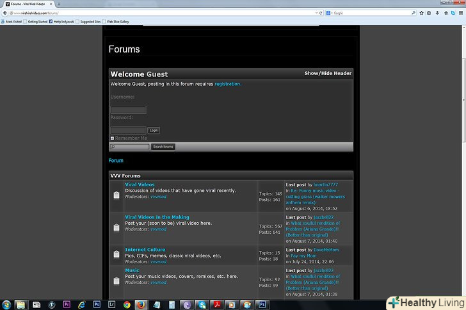Open the Forum breadcrumb link
This screenshot has width=466, height=310.
point(116,161)
